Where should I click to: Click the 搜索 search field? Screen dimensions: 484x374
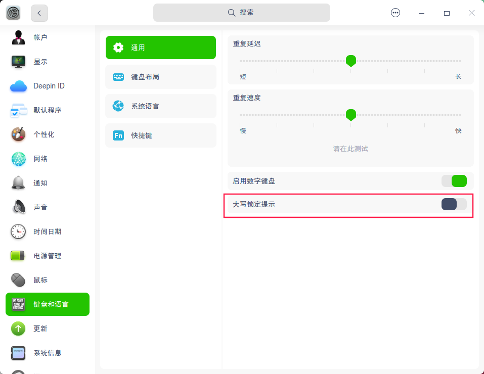tap(242, 13)
